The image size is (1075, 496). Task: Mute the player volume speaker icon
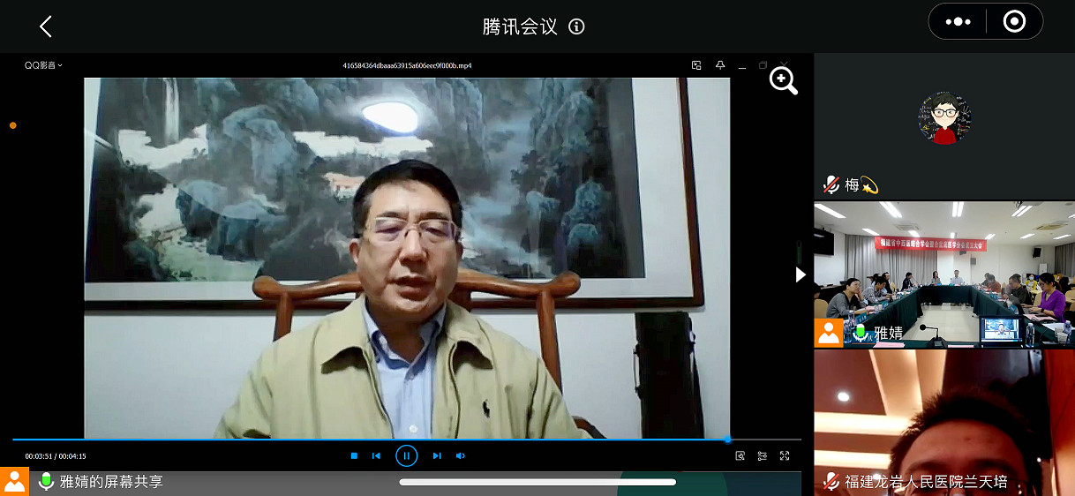pos(460,455)
